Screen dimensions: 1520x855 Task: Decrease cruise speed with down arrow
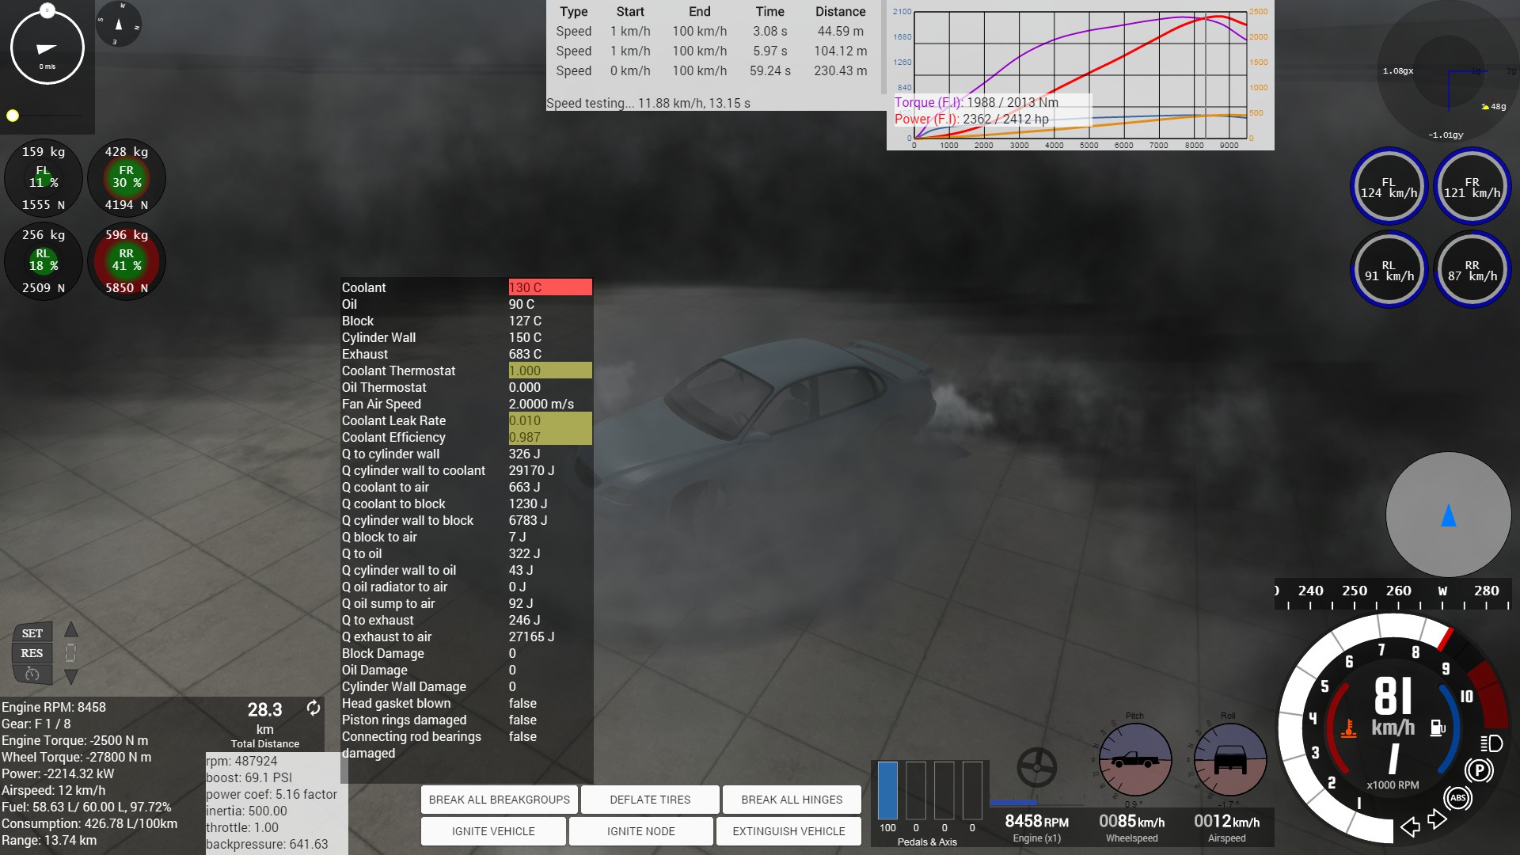pyautogui.click(x=71, y=677)
